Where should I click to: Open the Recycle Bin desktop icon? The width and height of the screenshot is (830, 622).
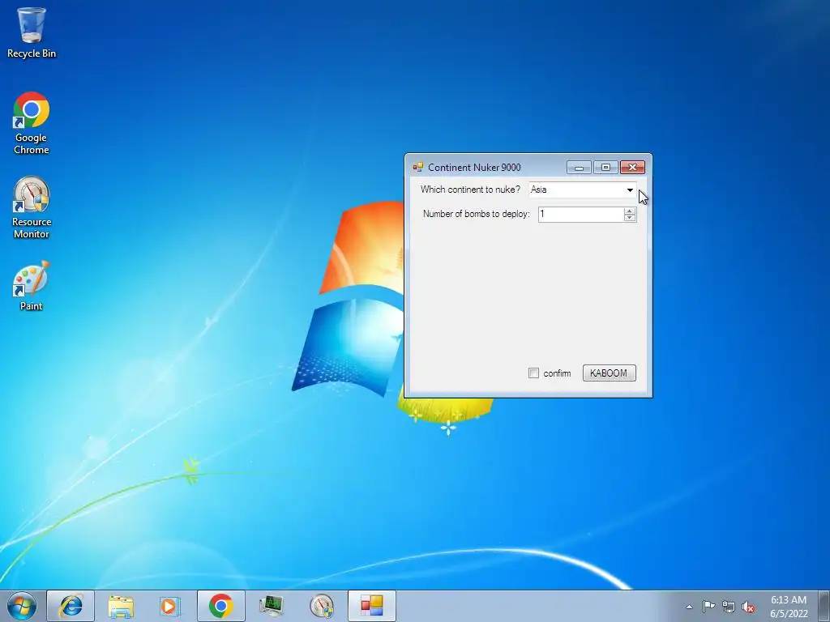point(32,32)
